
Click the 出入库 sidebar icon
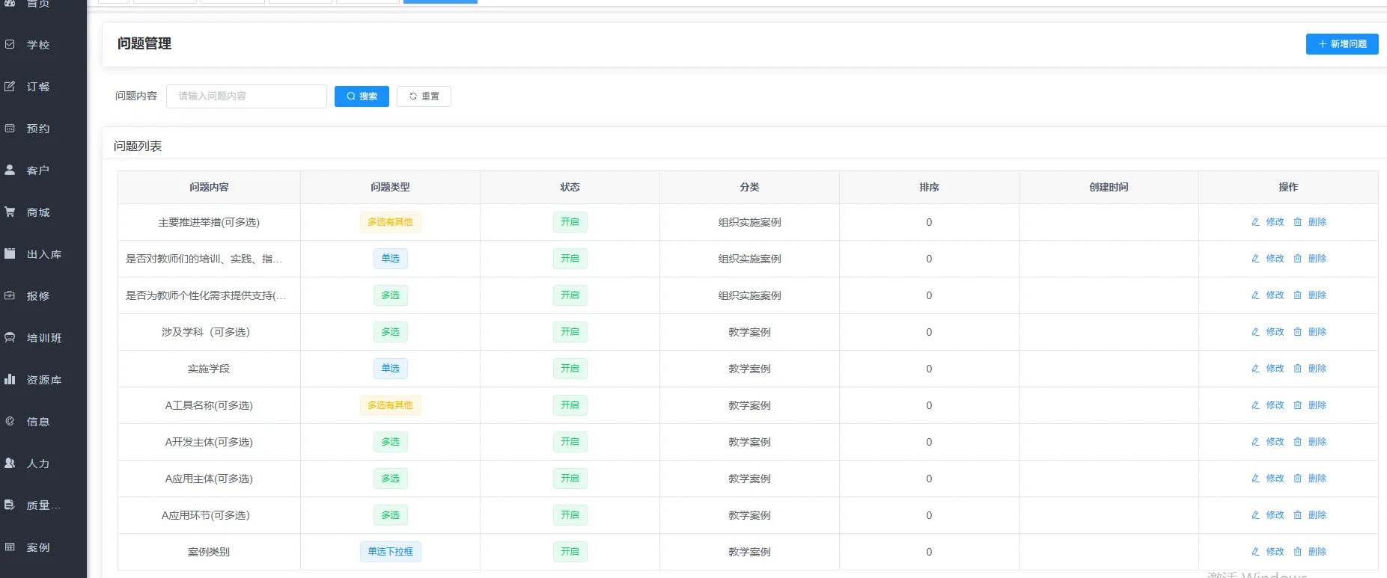(x=10, y=254)
